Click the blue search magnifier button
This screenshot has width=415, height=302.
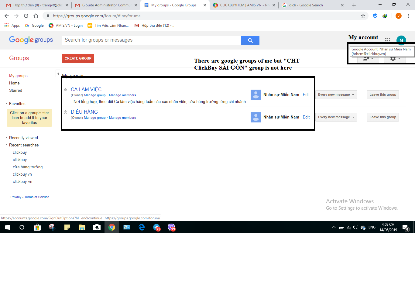tap(250, 40)
